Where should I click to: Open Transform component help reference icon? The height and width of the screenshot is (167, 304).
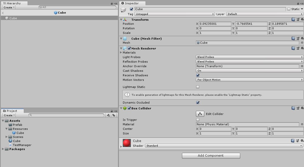tap(293, 19)
